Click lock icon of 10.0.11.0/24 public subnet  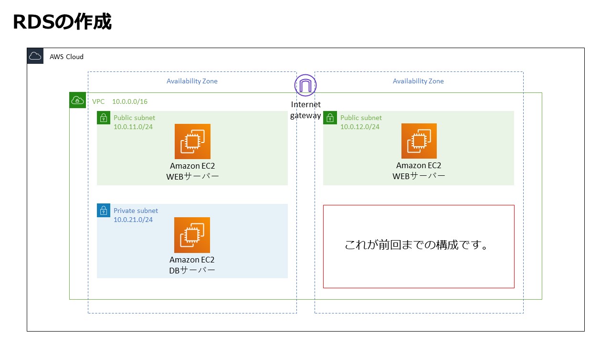pyautogui.click(x=104, y=118)
